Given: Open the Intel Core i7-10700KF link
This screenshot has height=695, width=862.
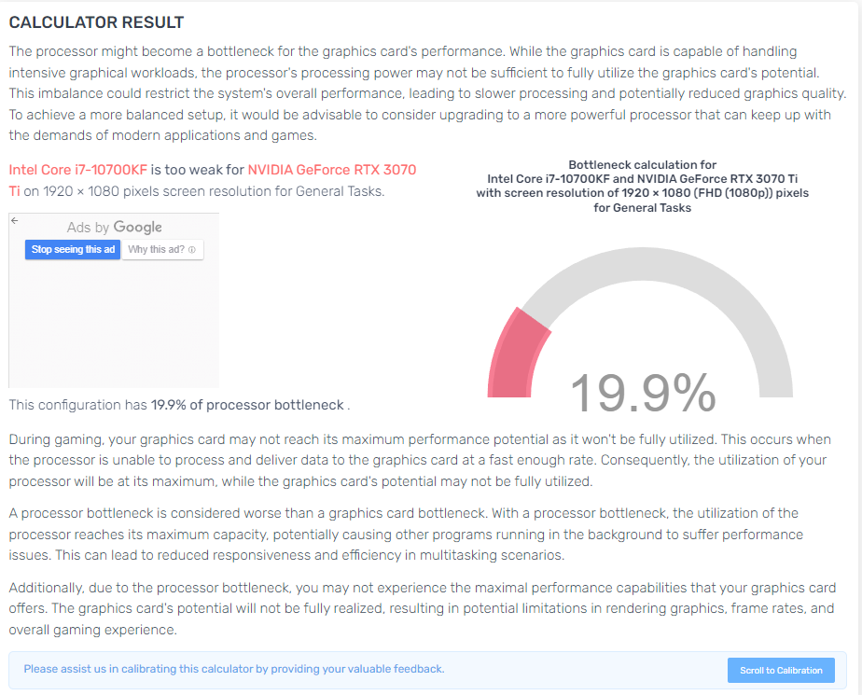Looking at the screenshot, I should (78, 170).
